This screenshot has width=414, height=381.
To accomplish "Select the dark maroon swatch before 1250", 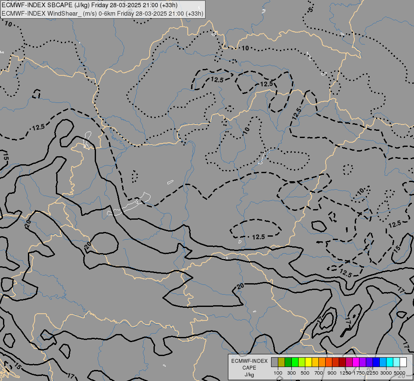I will point(342,362).
